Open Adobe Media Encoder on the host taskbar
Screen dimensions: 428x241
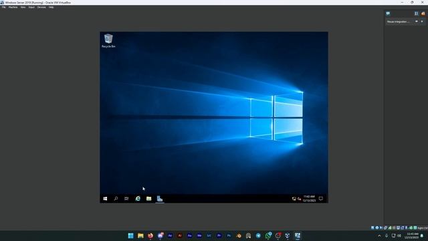(199, 236)
